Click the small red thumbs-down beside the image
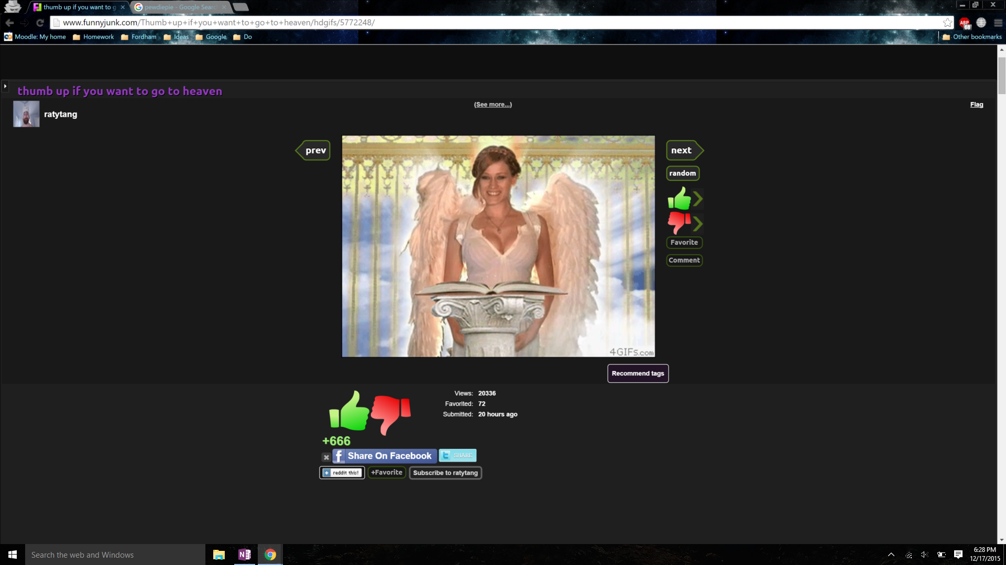The height and width of the screenshot is (565, 1006). coord(680,222)
